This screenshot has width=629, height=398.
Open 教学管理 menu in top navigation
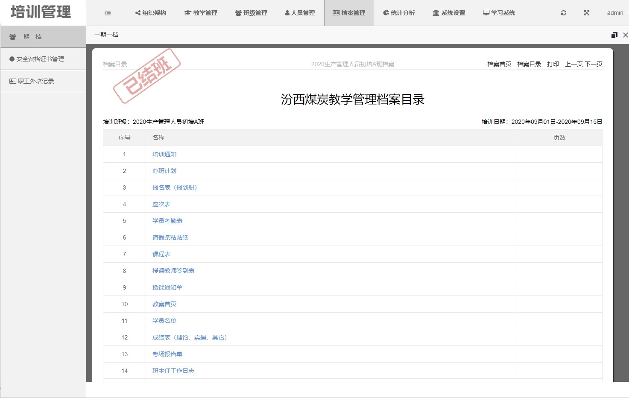(x=201, y=13)
